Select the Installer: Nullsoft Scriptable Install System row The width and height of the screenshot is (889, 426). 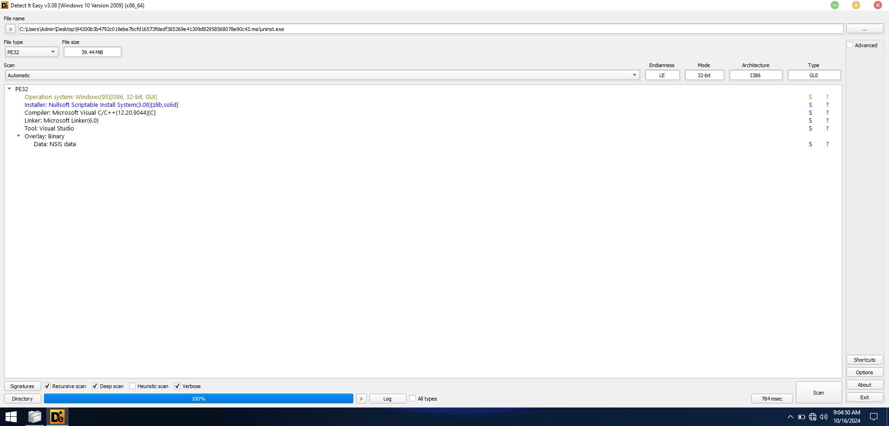pos(101,105)
